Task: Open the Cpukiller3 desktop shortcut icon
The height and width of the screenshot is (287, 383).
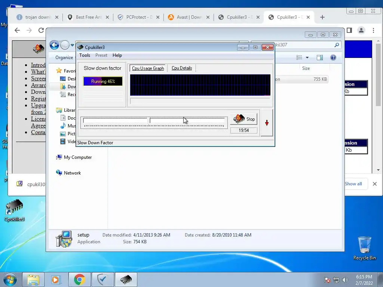Action: (x=15, y=210)
